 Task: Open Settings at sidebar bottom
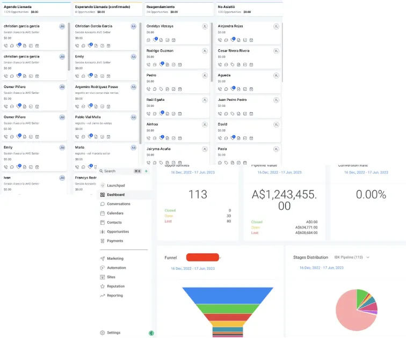point(113,333)
